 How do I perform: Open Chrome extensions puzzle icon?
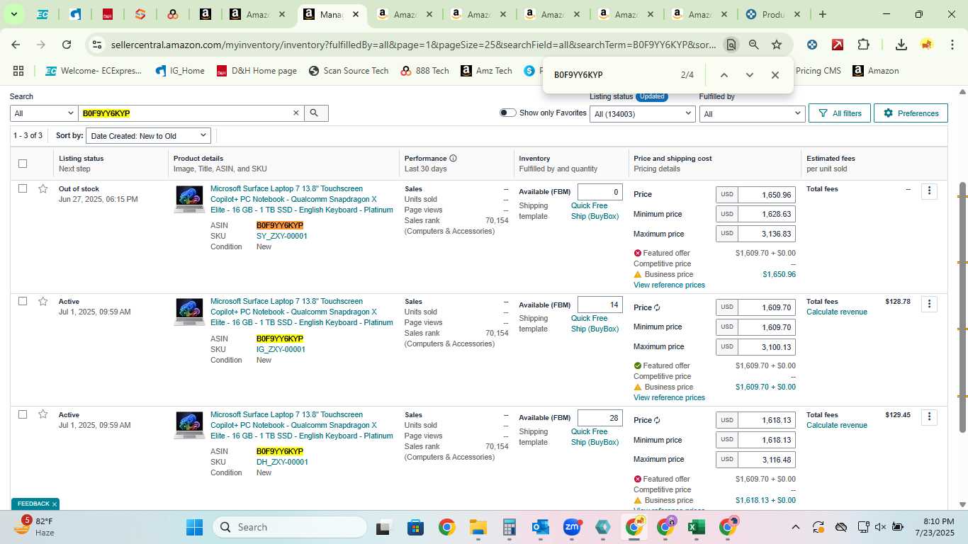pyautogui.click(x=863, y=45)
